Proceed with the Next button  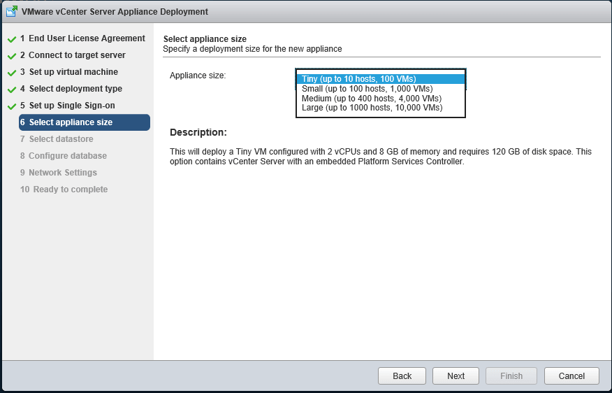(x=456, y=376)
